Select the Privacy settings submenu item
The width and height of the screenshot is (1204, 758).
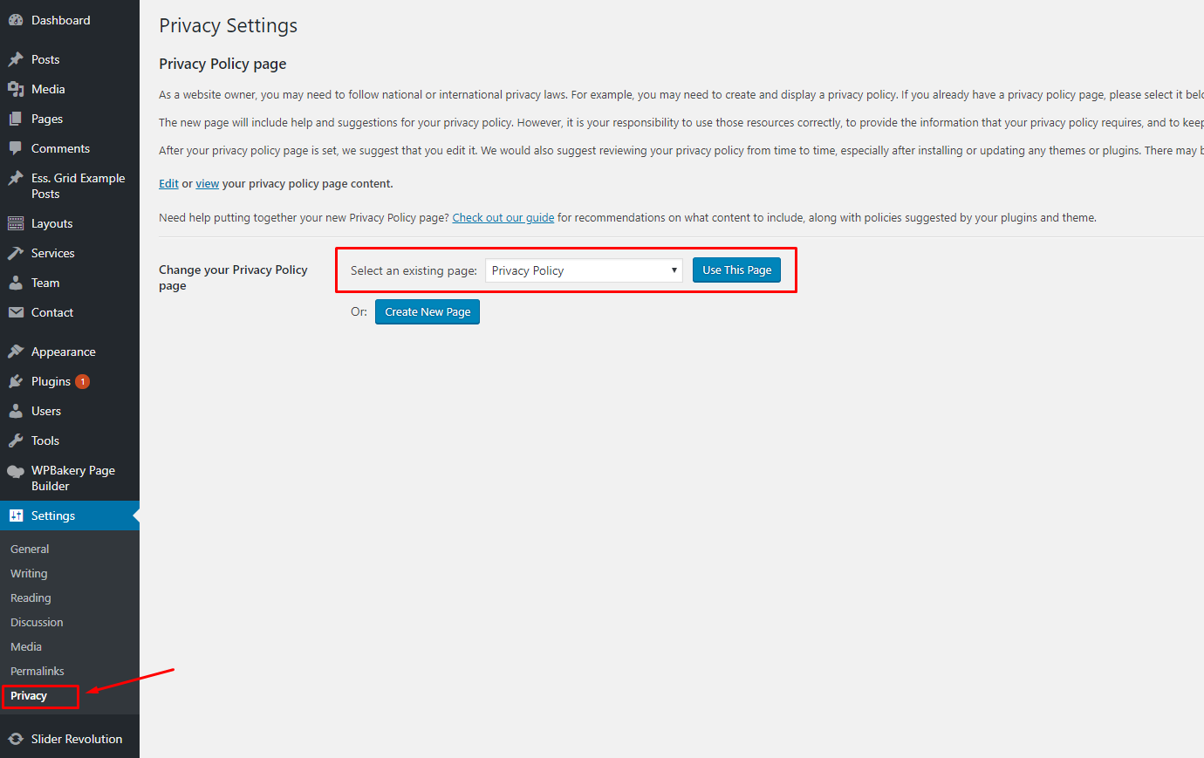29,695
